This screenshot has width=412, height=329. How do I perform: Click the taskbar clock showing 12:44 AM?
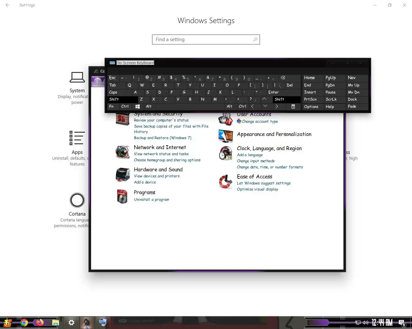[382, 323]
